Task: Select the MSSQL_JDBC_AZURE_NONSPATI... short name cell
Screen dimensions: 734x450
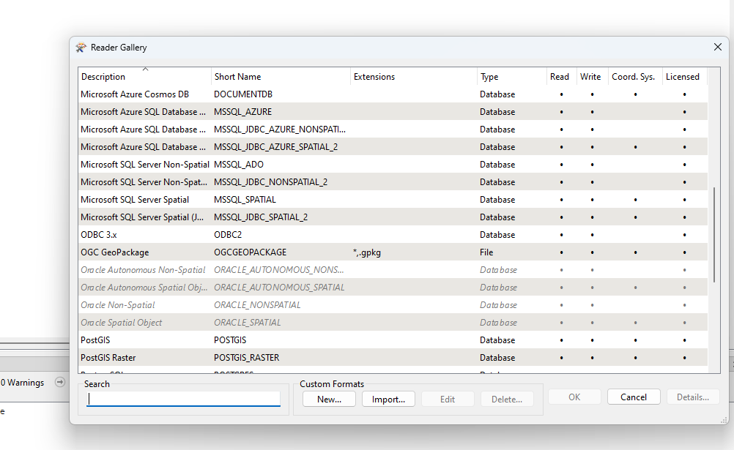Action: click(280, 129)
